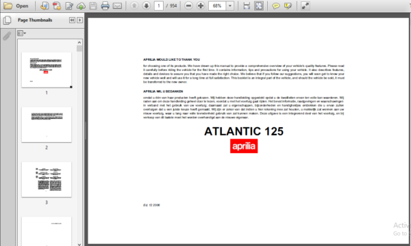
Task: Expand panel with right arrow button
Action: click(x=79, y=20)
